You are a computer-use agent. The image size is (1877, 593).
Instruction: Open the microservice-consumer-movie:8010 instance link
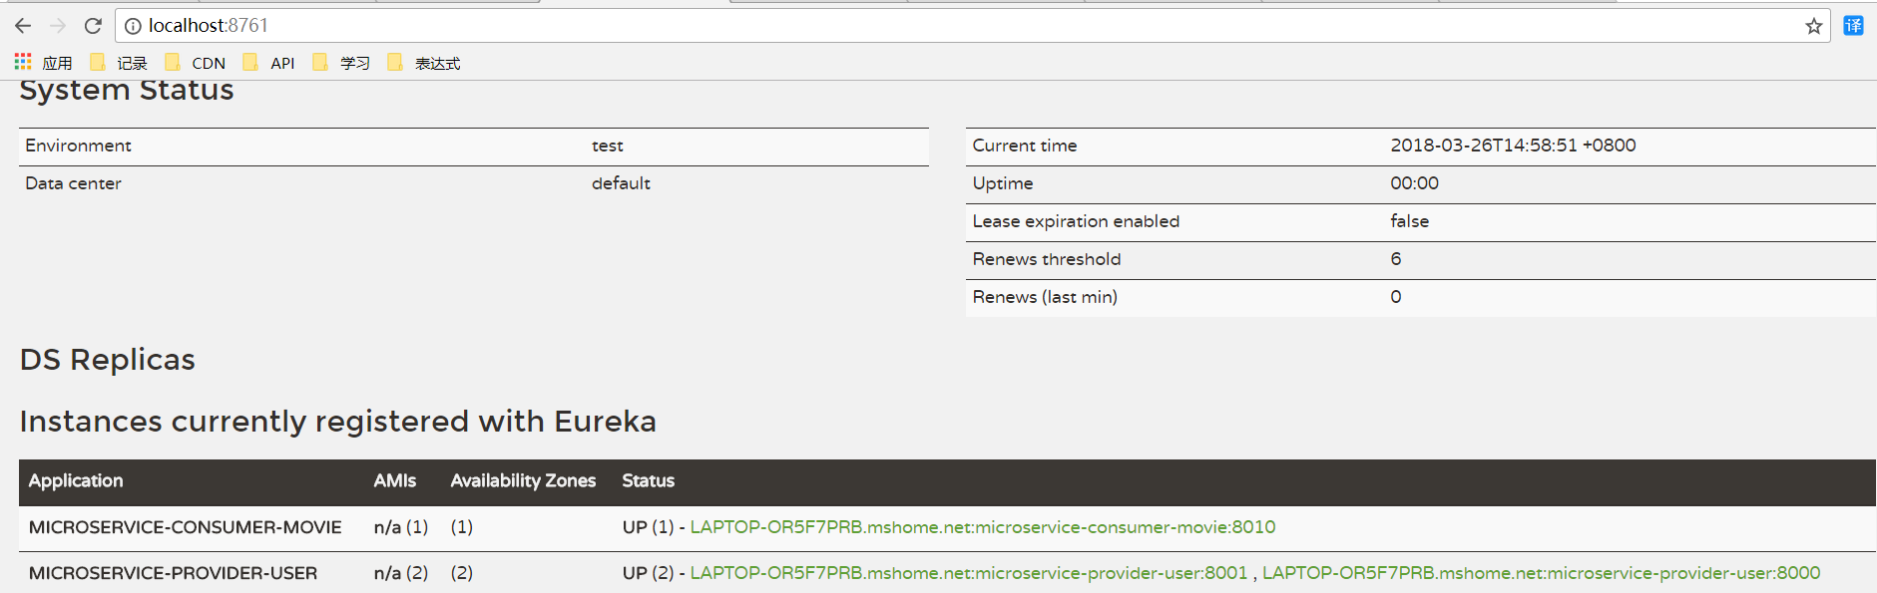983,527
